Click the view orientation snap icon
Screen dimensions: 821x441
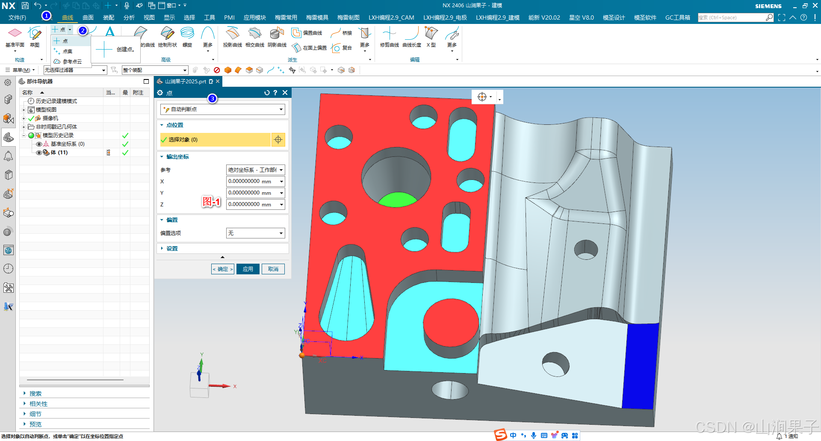[x=482, y=97]
